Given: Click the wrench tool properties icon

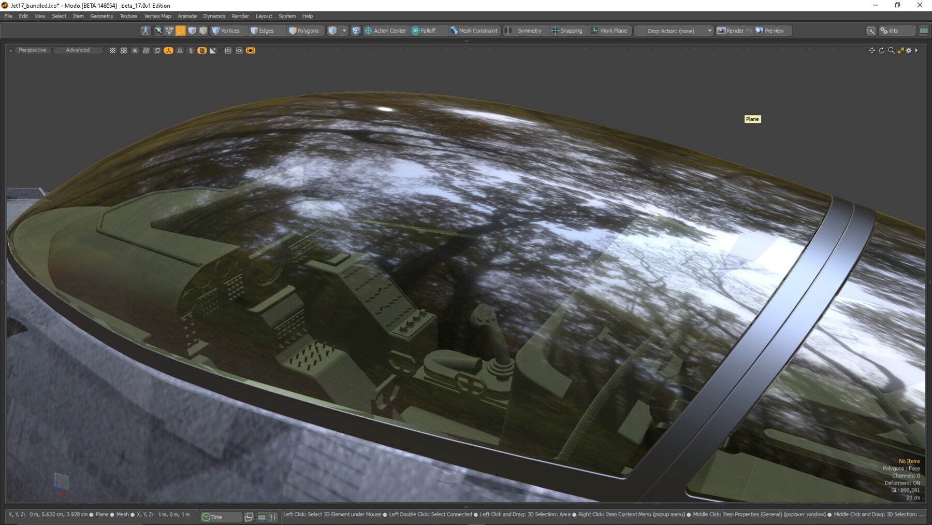Looking at the screenshot, I should (871, 31).
